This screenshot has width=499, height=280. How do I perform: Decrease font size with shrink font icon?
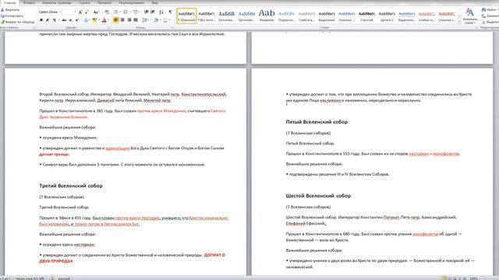87,12
